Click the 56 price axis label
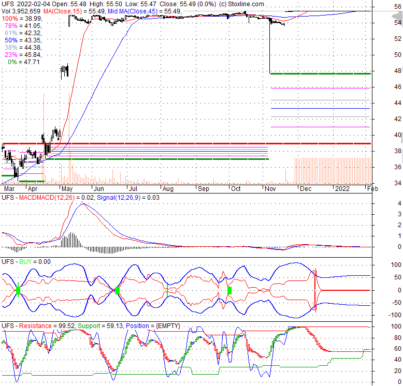This screenshot has width=403, height=386. (x=398, y=7)
